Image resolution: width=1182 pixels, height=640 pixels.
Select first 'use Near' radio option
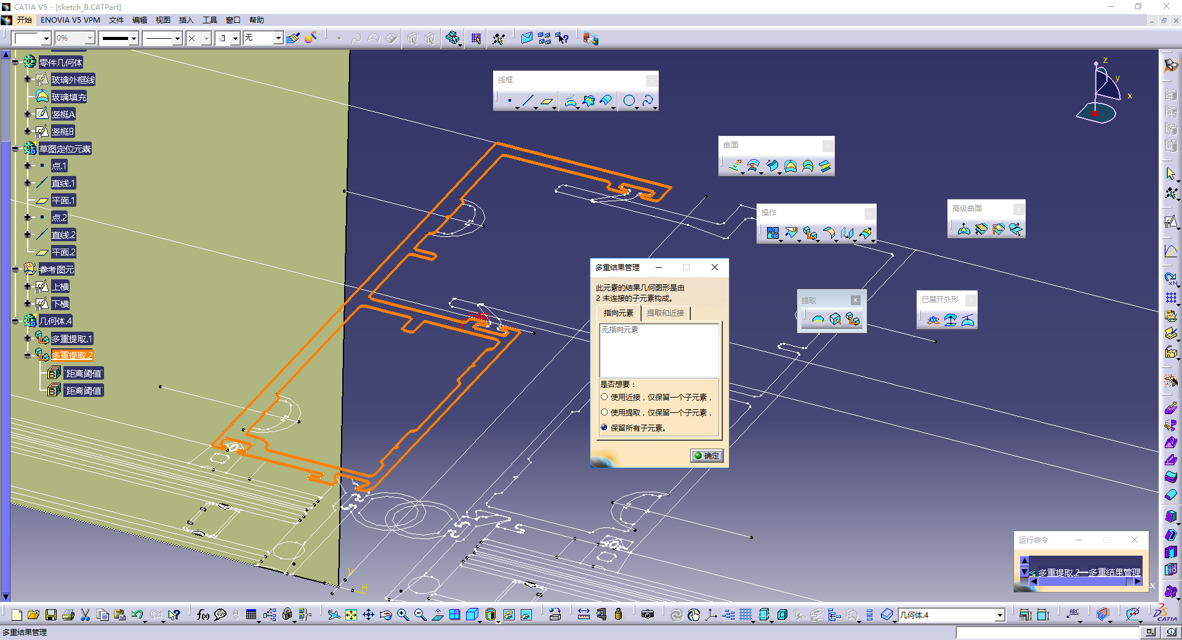[x=605, y=398]
